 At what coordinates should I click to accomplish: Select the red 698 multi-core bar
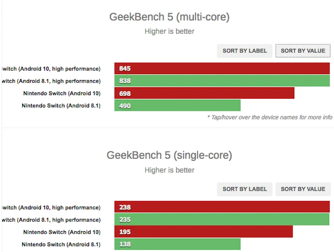click(x=204, y=93)
